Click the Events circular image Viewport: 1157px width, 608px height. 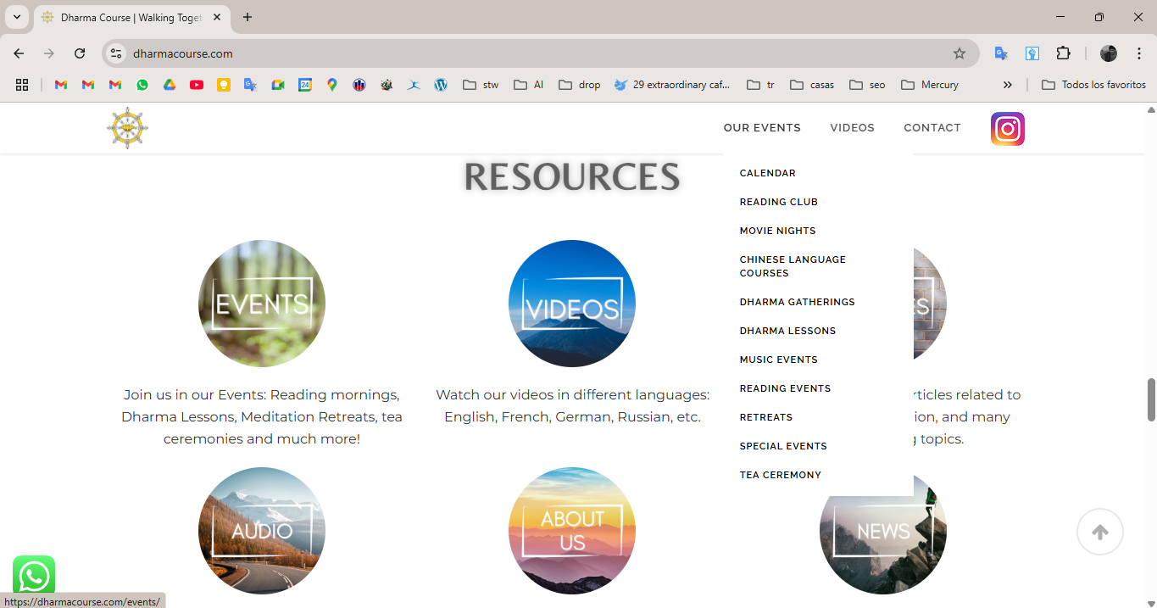click(262, 304)
